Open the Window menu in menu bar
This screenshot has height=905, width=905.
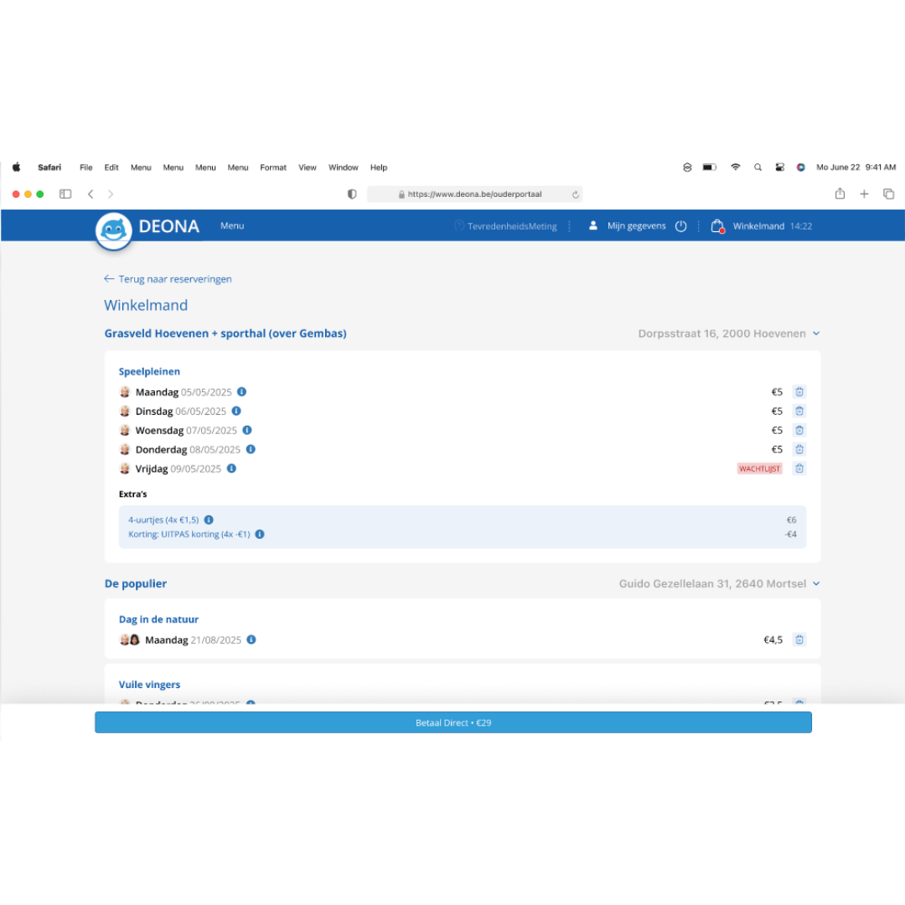[343, 168]
